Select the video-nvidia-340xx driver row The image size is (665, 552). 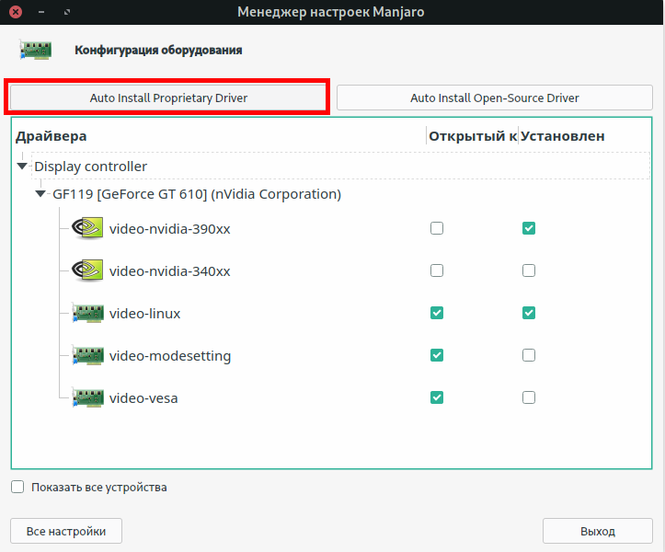click(332, 270)
